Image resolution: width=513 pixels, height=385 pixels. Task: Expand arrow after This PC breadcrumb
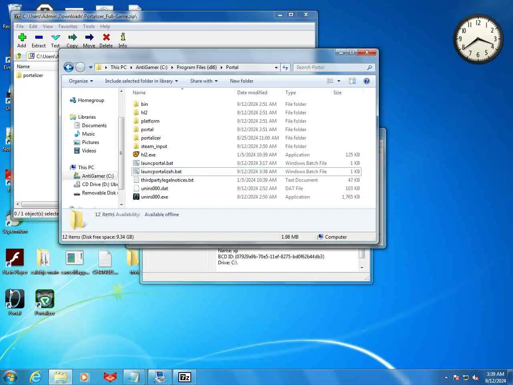pos(131,67)
